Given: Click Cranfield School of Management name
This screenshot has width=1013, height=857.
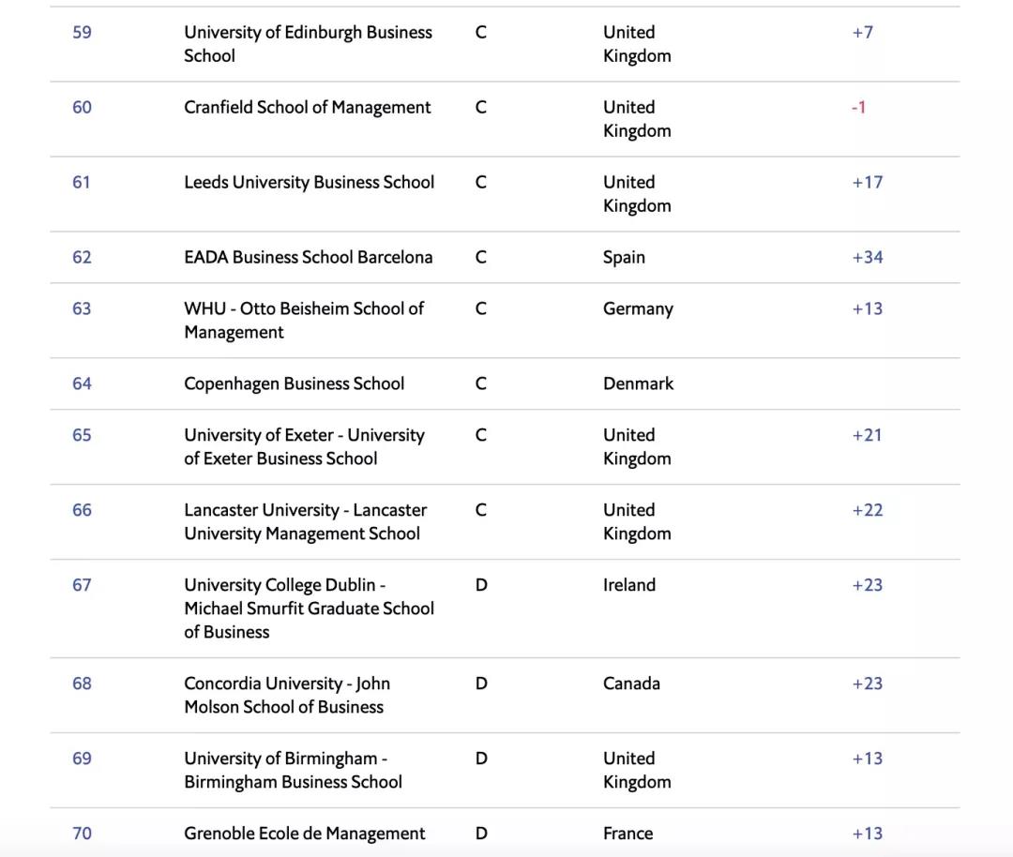Looking at the screenshot, I should click(308, 108).
